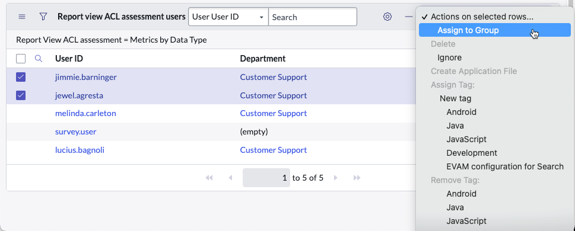Assign the Java tag
Screen dimensions: 575x231
pos(455,126)
